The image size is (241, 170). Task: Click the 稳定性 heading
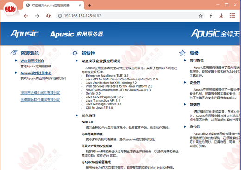coord(195,127)
